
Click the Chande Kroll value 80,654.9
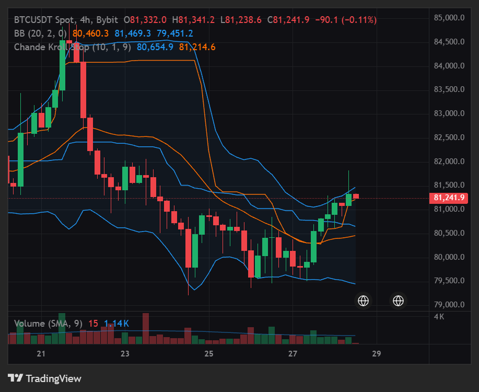pos(155,47)
